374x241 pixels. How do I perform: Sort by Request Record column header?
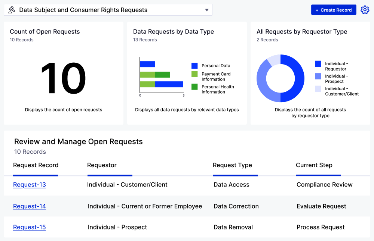(36, 165)
